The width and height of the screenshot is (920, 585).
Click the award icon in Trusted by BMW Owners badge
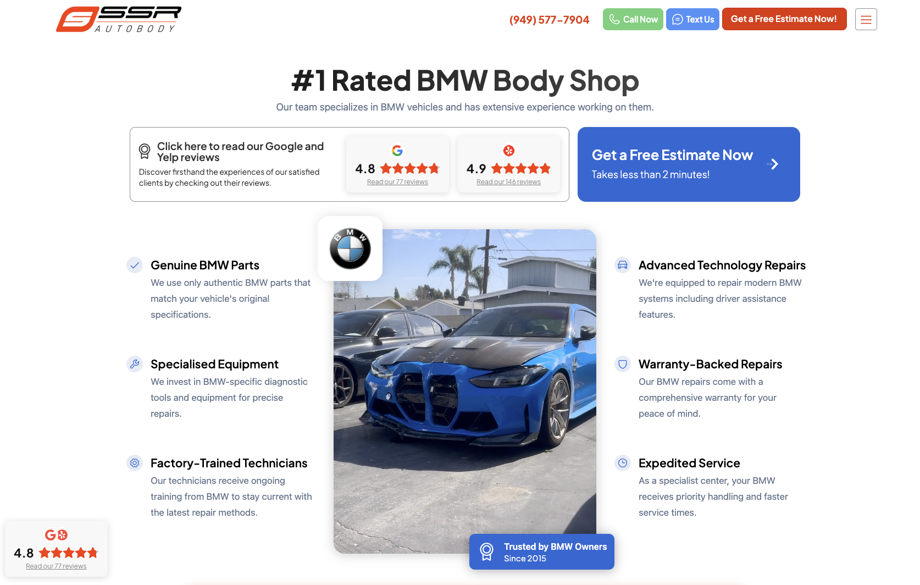tap(487, 551)
